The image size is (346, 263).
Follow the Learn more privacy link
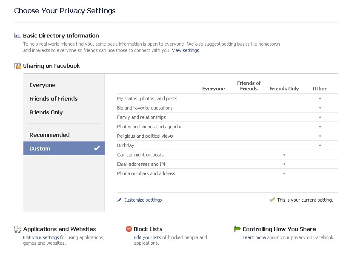coord(254,237)
